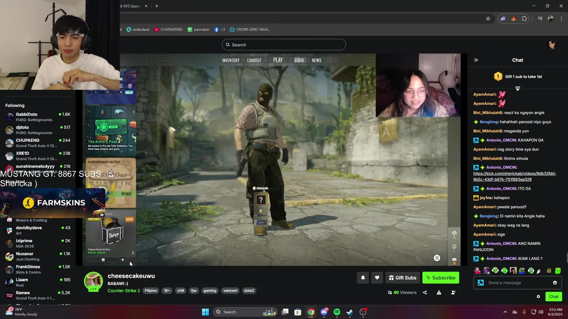
Task: Follow channel with the heart button
Action: pos(377,278)
